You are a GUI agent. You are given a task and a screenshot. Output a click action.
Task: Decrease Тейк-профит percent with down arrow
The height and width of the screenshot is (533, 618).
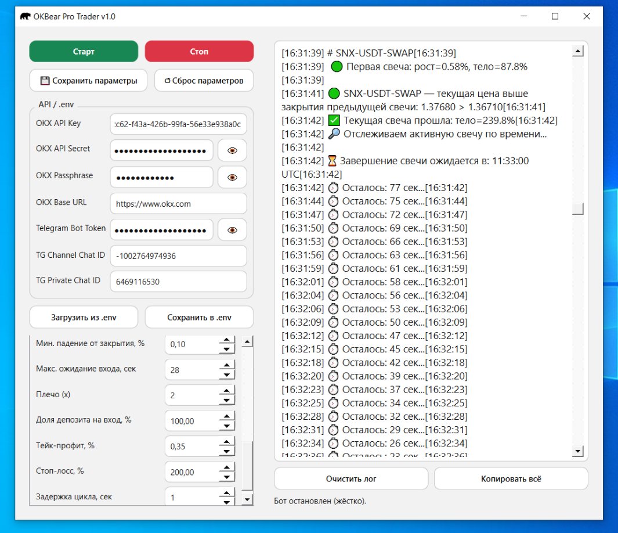[x=226, y=451]
